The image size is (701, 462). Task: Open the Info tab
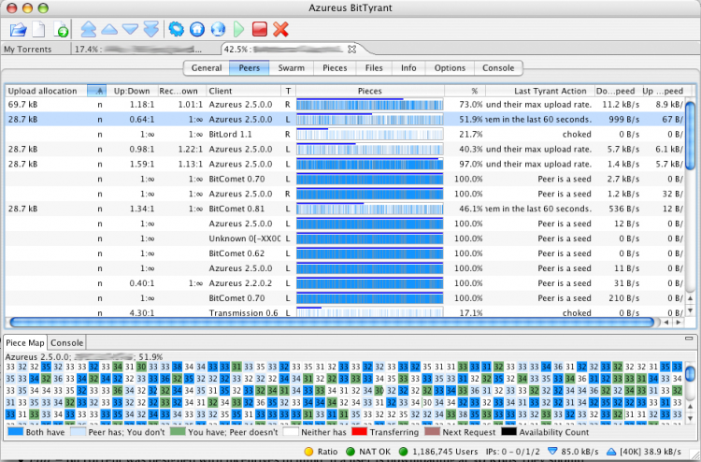click(408, 68)
